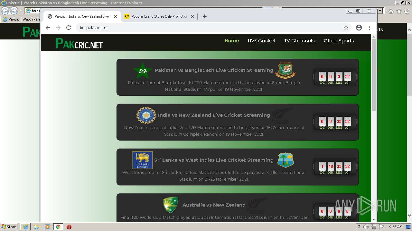Open the Windows Start menu
The width and height of the screenshot is (412, 231).
click(x=9, y=227)
